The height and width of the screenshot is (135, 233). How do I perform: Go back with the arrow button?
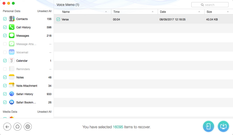[x=7, y=126]
